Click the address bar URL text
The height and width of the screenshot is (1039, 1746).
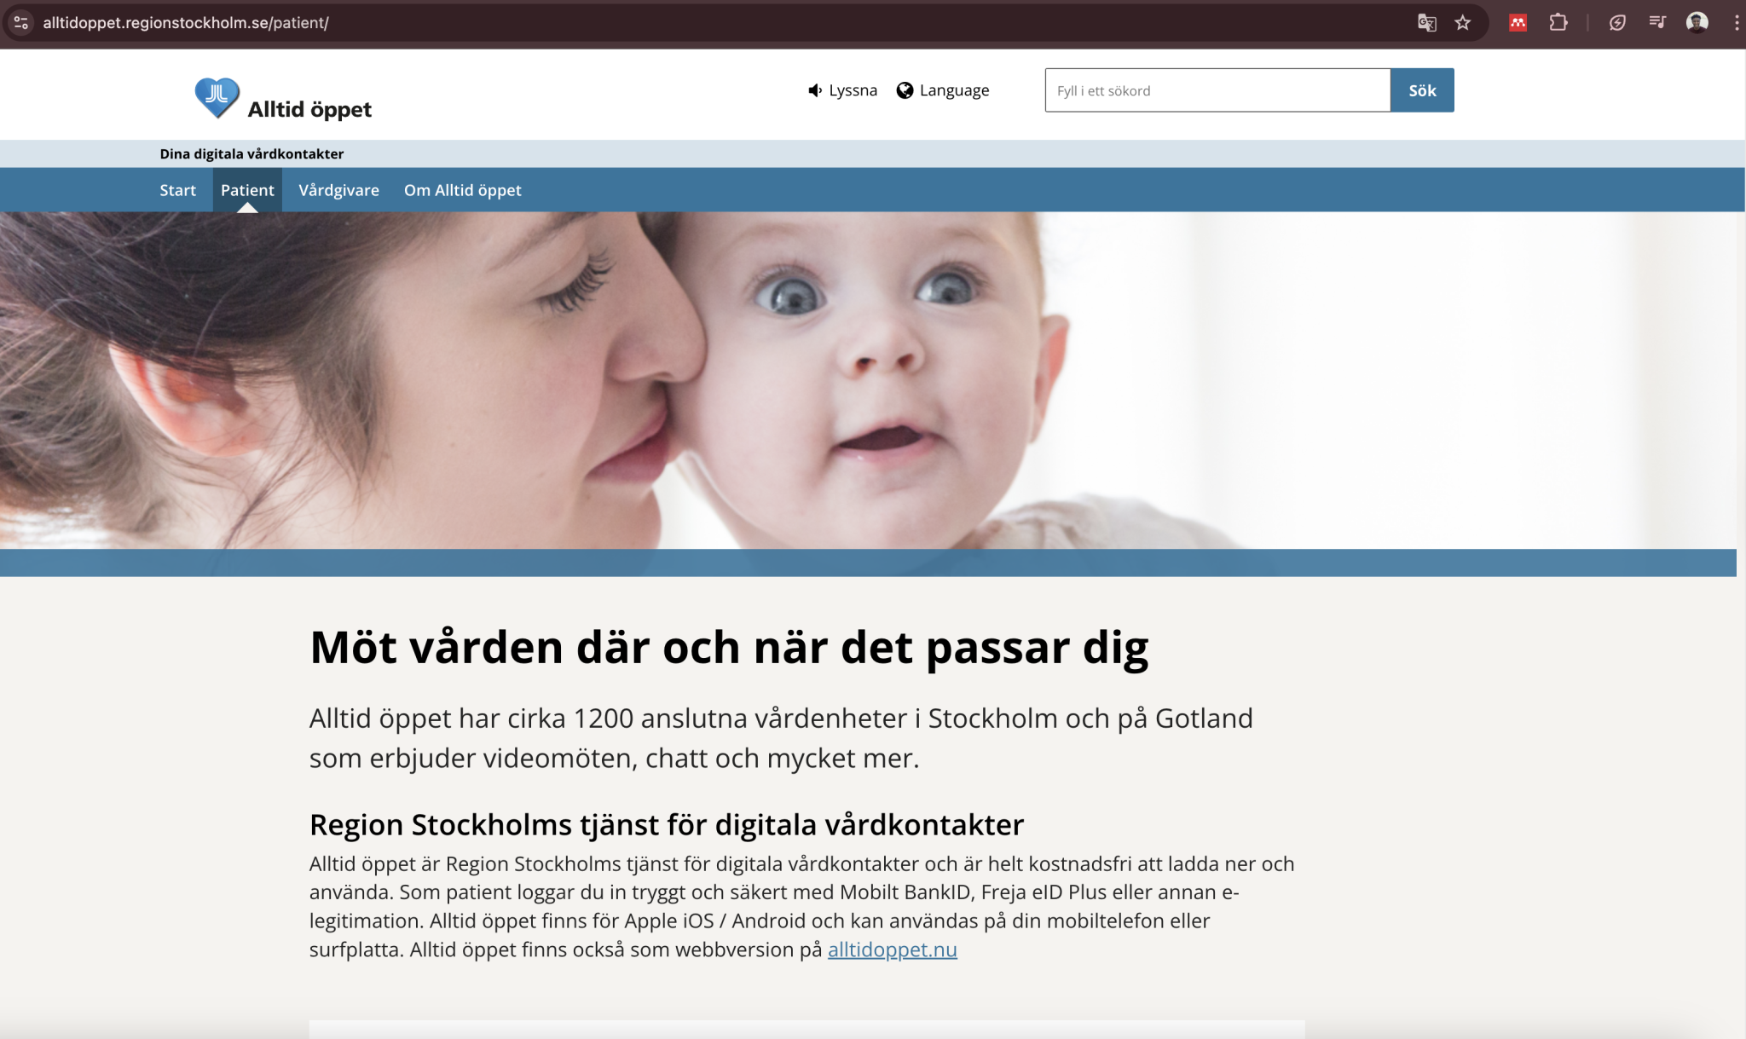click(x=186, y=23)
